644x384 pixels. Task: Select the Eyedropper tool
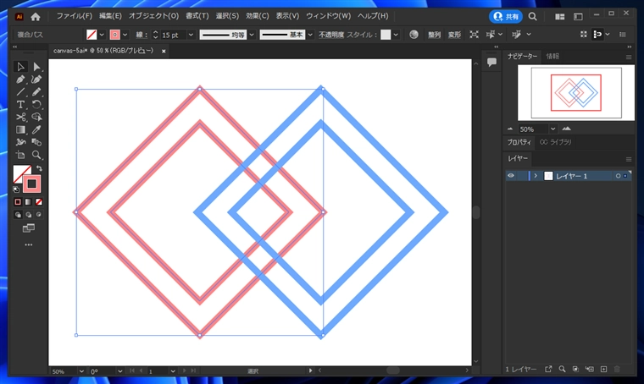(x=36, y=130)
